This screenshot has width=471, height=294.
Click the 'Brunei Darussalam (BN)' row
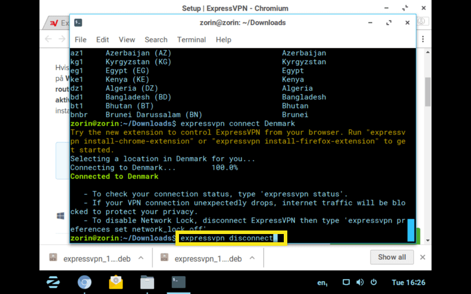[x=190, y=115]
